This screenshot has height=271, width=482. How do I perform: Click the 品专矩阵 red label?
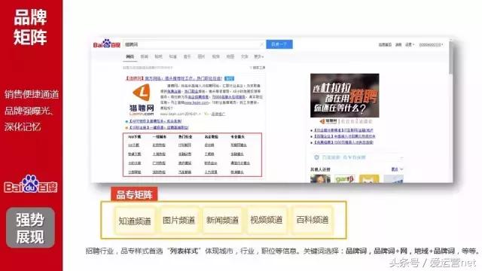pyautogui.click(x=134, y=194)
